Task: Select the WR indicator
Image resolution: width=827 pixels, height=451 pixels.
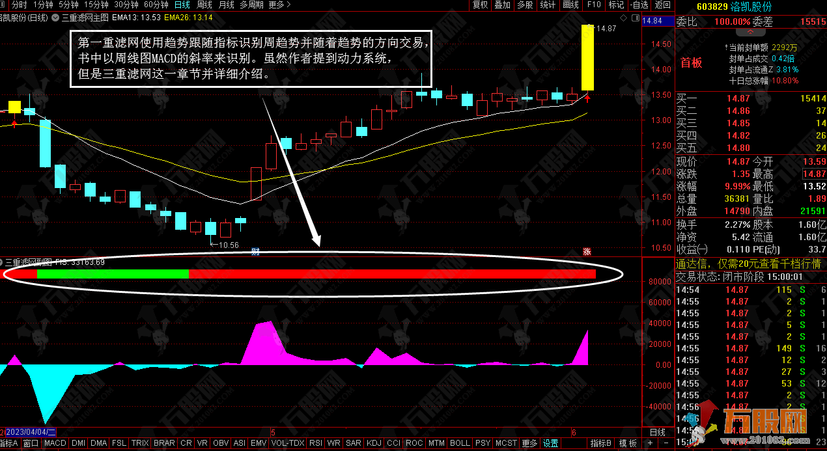Action: point(334,443)
